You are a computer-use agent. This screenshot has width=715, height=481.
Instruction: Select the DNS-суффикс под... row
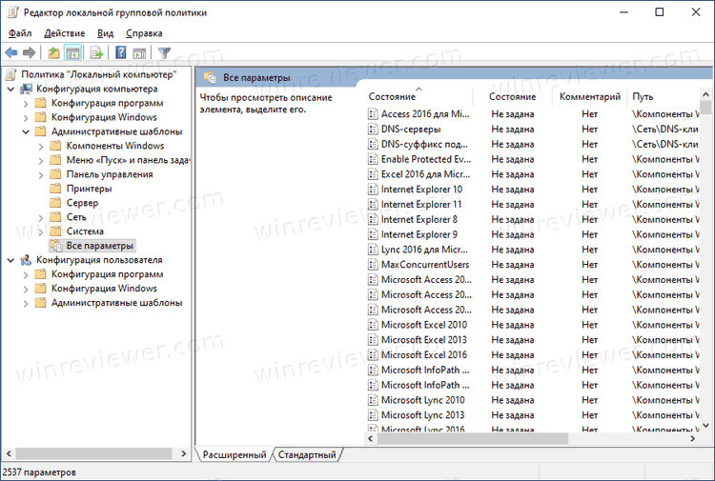coord(533,145)
